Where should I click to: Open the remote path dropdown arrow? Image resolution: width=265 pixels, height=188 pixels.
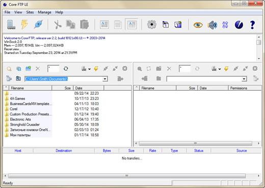pos(244,79)
